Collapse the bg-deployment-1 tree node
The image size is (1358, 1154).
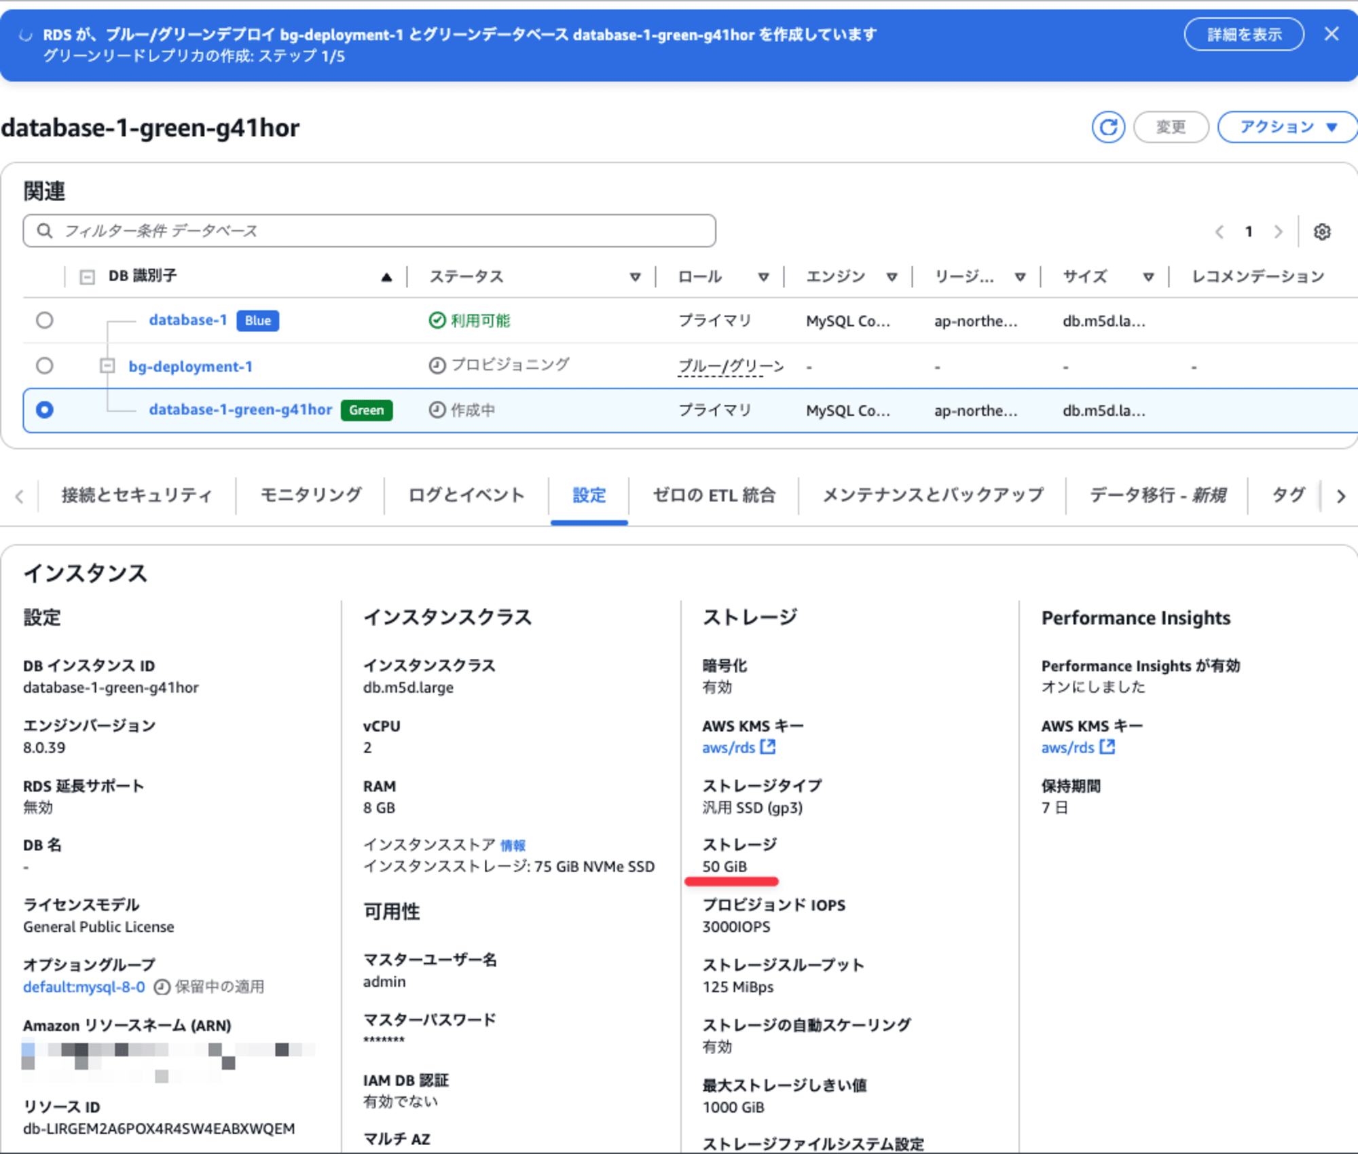click(107, 365)
